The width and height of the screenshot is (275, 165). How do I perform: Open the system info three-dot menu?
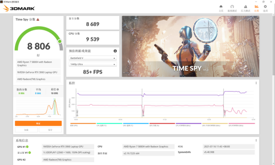(256, 140)
